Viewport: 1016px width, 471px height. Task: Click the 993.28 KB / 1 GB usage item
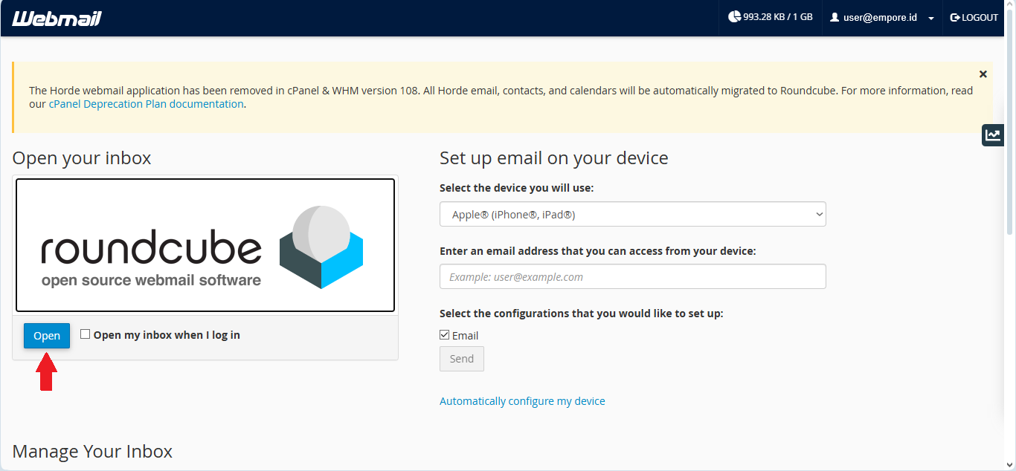click(x=777, y=17)
